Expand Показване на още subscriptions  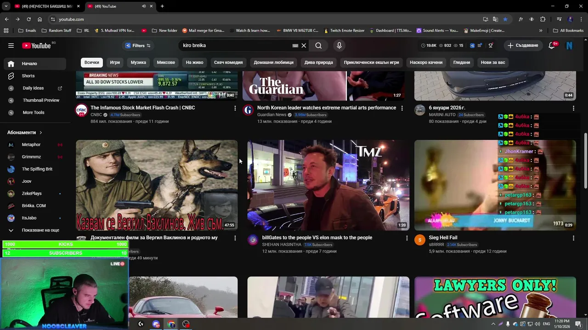coord(35,230)
